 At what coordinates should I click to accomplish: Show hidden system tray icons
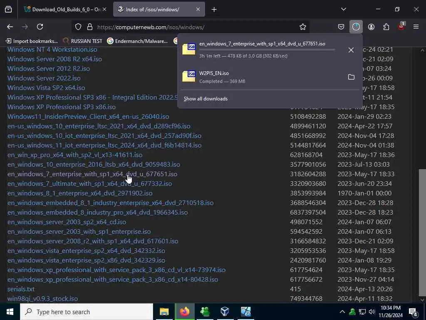[342, 312]
